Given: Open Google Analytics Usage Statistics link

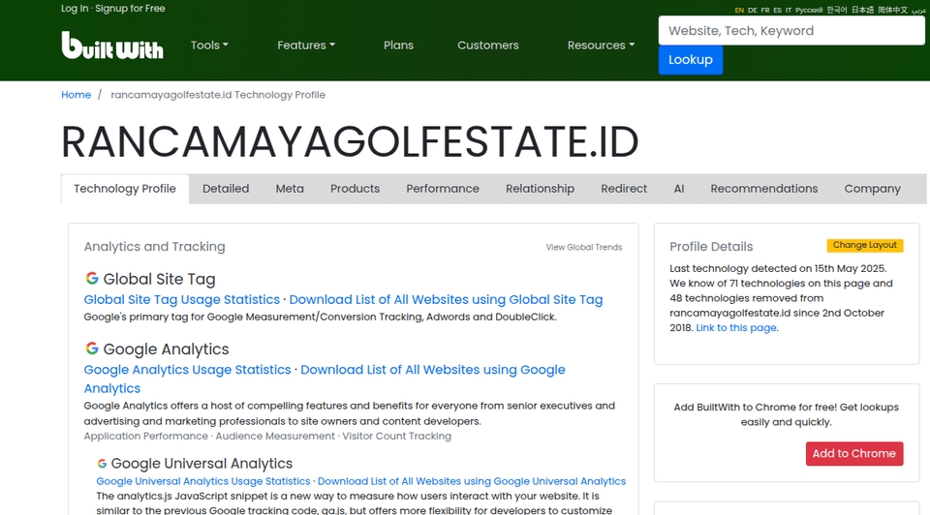Looking at the screenshot, I should click(x=187, y=369).
